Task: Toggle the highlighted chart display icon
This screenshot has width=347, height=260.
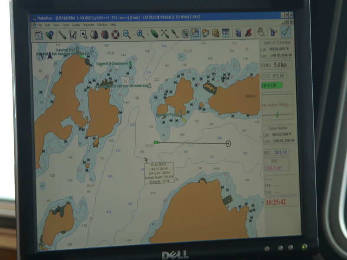Action: tap(196, 33)
